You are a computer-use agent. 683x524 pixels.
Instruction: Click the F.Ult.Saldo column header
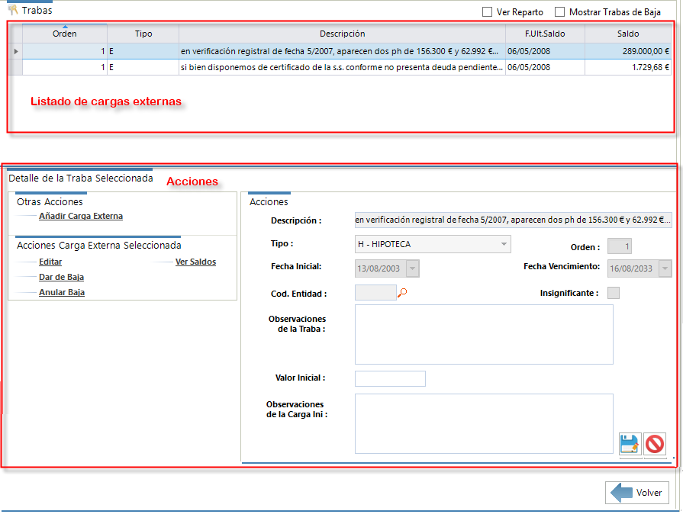[545, 34]
